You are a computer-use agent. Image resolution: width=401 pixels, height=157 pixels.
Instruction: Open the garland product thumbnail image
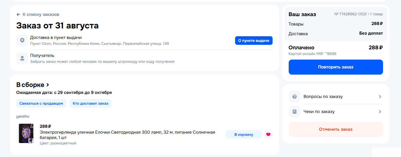click(26, 133)
